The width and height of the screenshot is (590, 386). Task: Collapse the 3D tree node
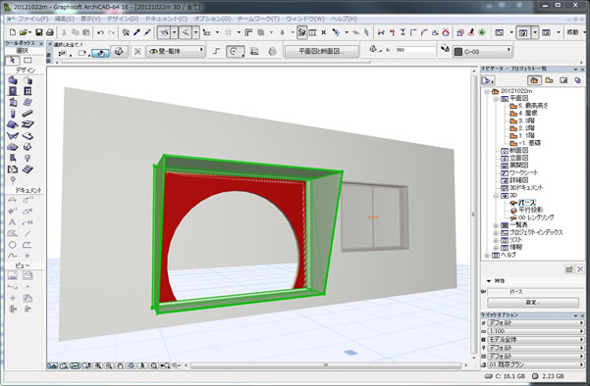[x=496, y=195]
